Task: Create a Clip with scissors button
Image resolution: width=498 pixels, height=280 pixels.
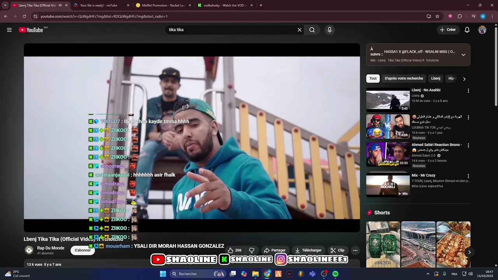Action: [337, 250]
